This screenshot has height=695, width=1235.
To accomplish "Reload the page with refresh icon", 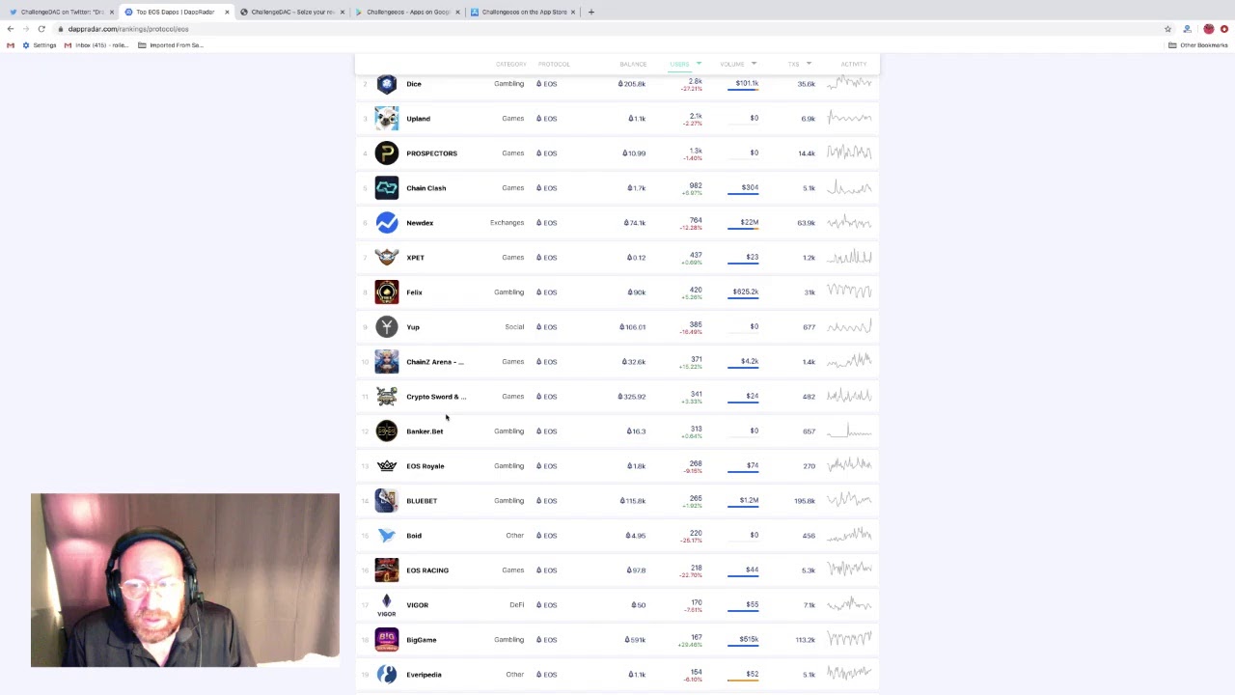I will [x=41, y=29].
